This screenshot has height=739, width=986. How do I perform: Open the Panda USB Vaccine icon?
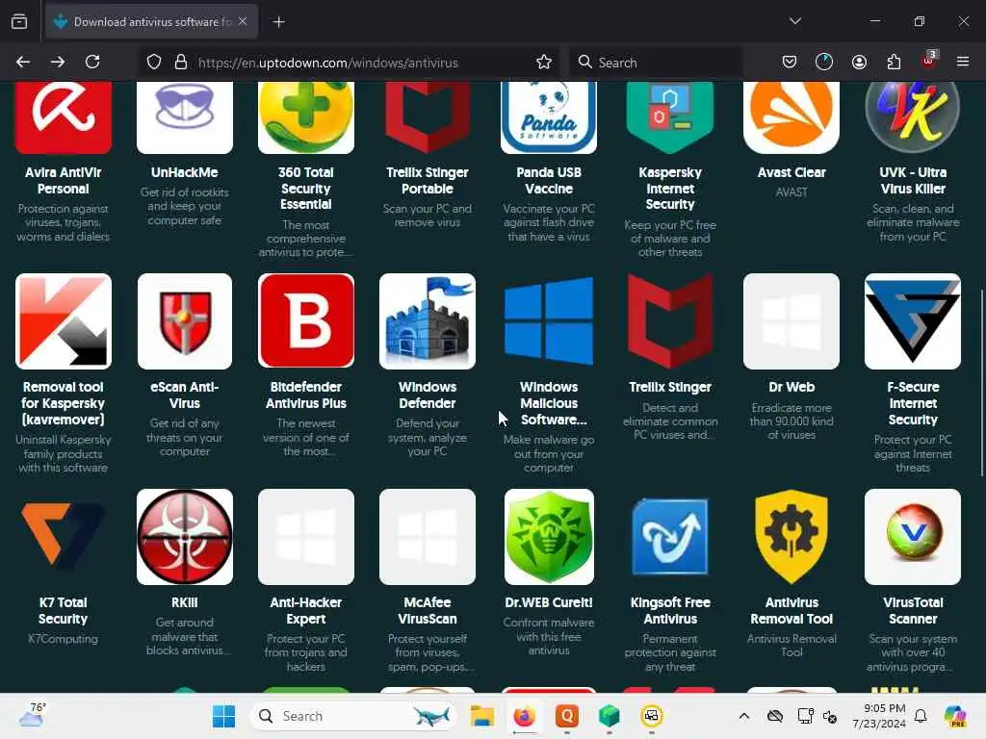(548, 117)
